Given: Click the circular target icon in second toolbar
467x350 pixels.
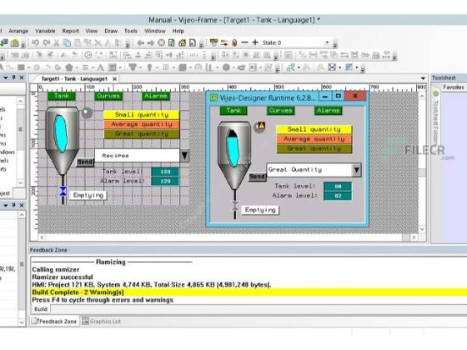Looking at the screenshot, I should (x=88, y=55).
